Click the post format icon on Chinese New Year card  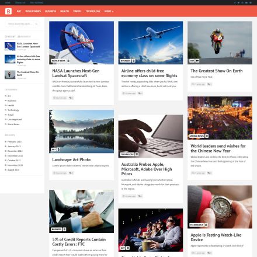207,136
